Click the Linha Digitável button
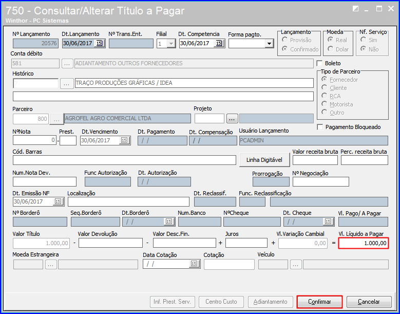Image resolution: width=400 pixels, height=314 pixels. coord(264,160)
